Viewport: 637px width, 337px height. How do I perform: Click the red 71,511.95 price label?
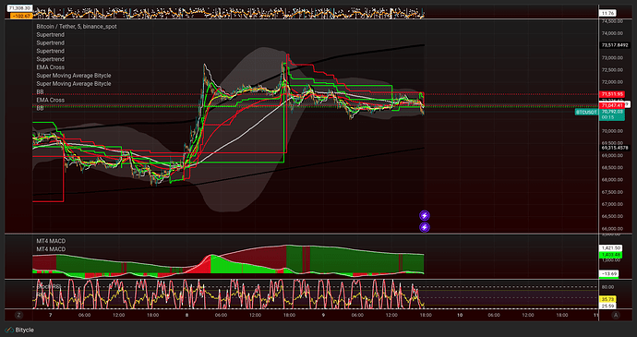[612, 94]
